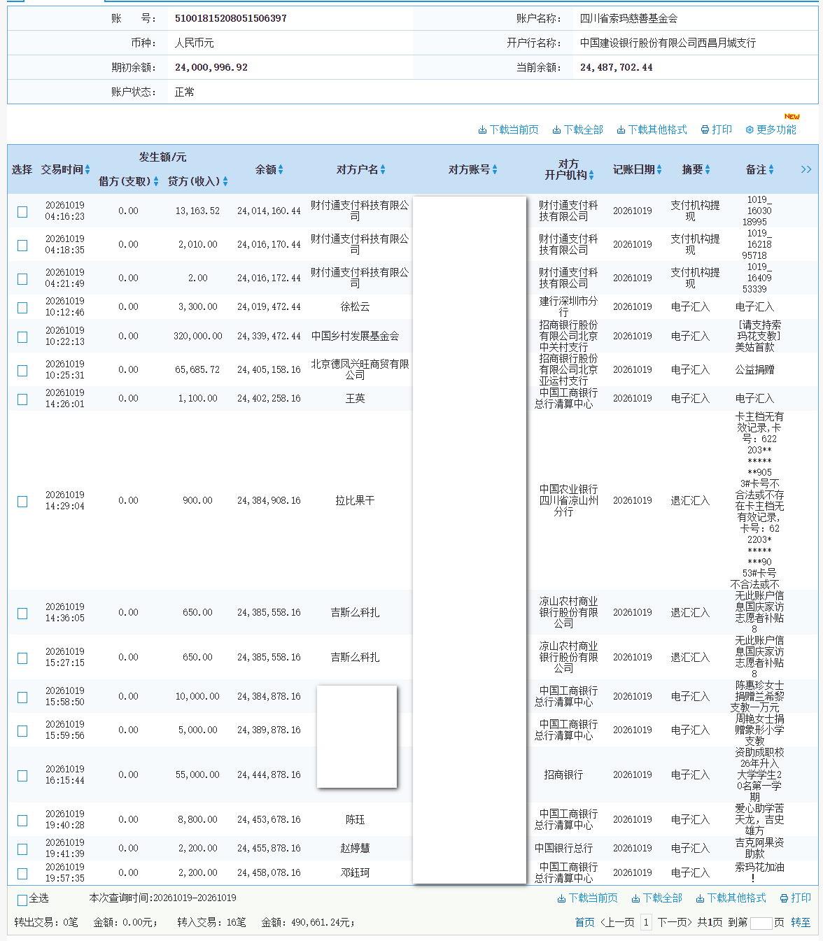This screenshot has height=941, width=823.
Task: Click current balance 24,487,702.44
Action: [616, 67]
